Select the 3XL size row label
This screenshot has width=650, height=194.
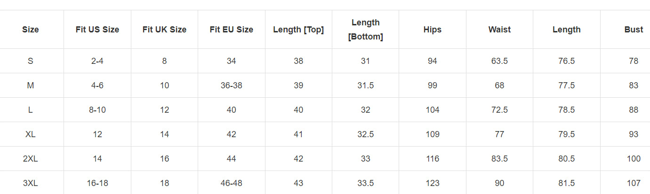(31, 183)
